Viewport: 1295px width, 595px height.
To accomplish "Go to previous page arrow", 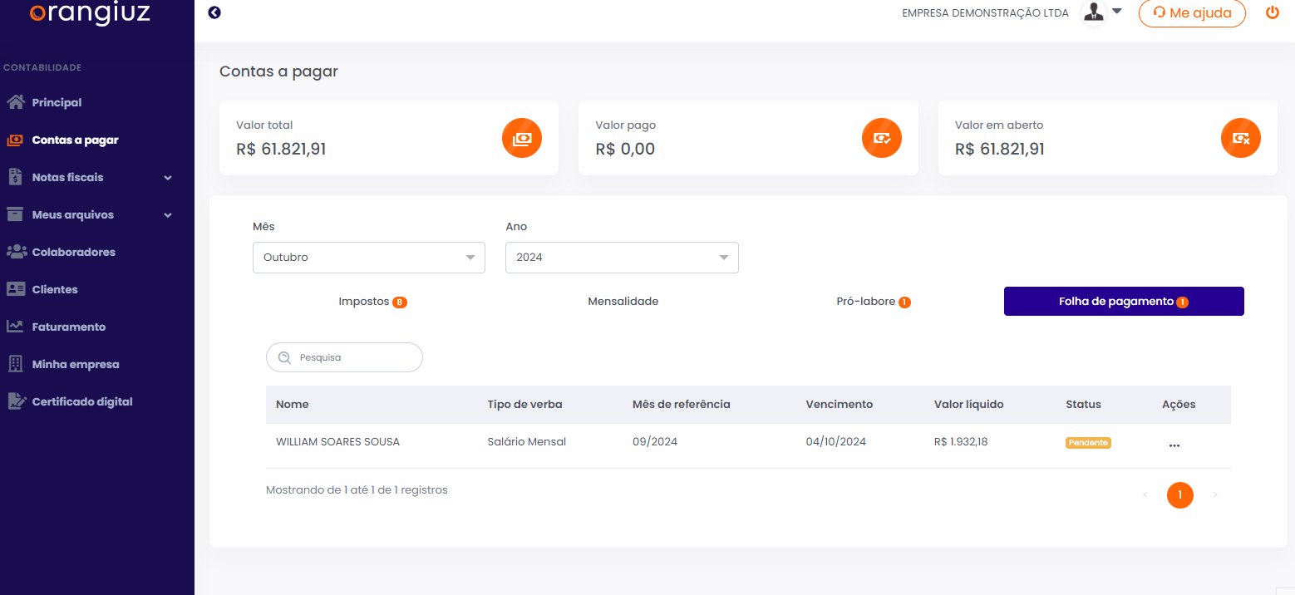I will click(1145, 495).
